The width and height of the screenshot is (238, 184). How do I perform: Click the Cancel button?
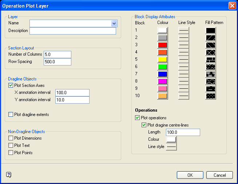220,175
